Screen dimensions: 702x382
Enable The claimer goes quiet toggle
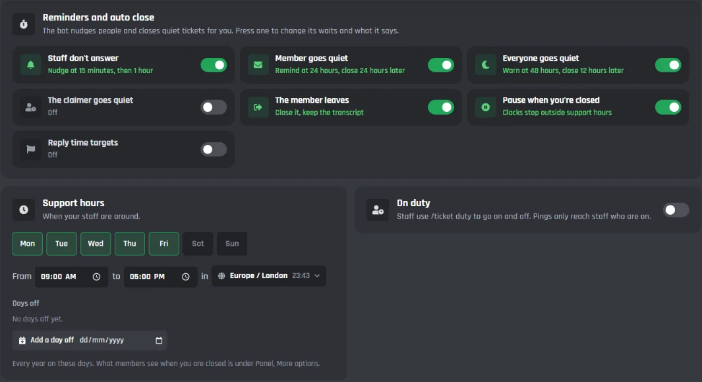pos(214,107)
